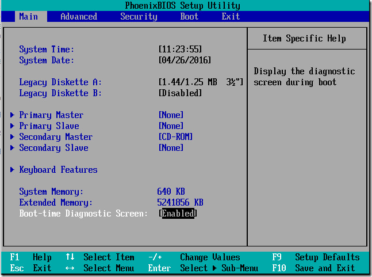The width and height of the screenshot is (372, 277).
Task: Expand the Secondary Master arrow
Action: point(12,137)
